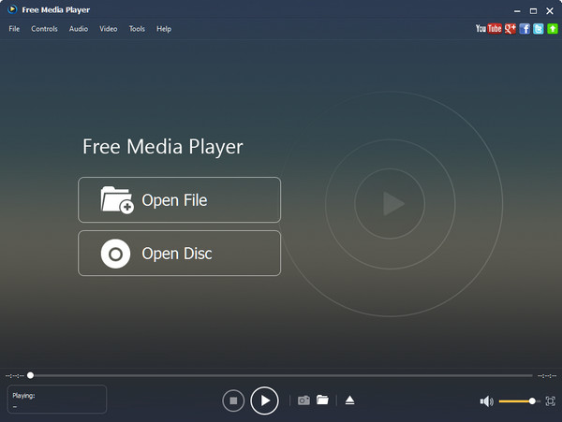562x422 pixels.
Task: Click the Google Plus share icon
Action: 510,29
